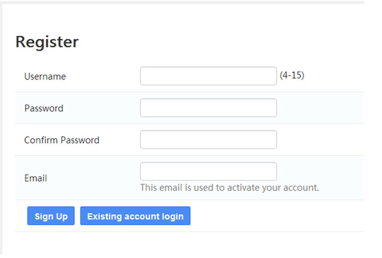
Task: Place cursor in the Email field
Action: (208, 171)
